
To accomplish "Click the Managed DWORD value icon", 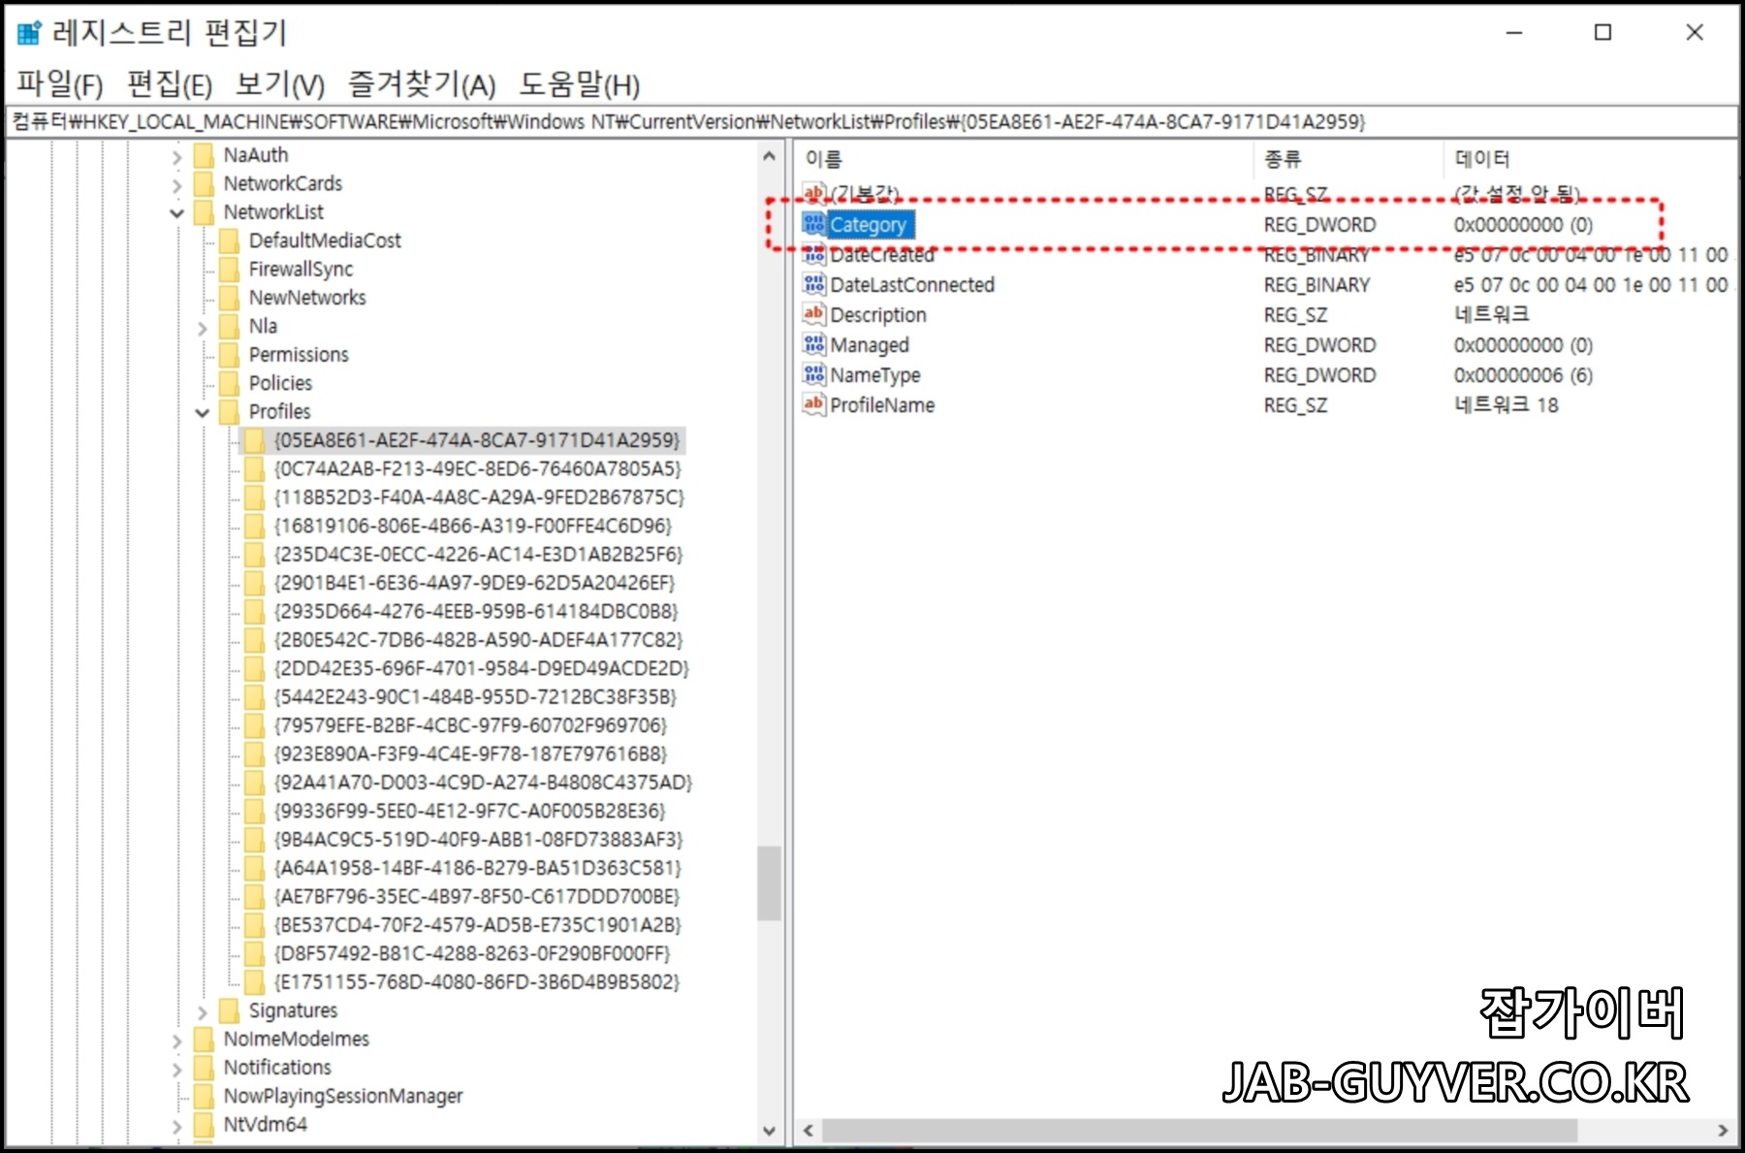I will [813, 344].
